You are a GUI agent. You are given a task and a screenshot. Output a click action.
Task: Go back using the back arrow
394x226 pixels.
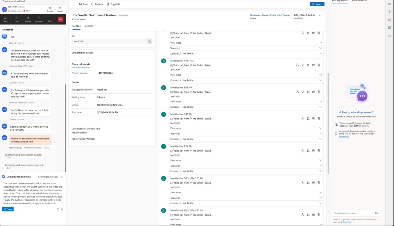coord(73,4)
